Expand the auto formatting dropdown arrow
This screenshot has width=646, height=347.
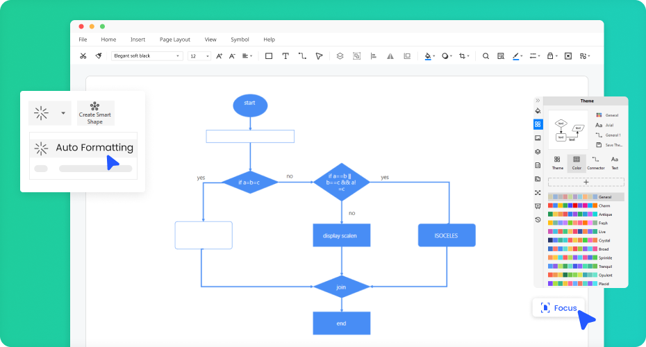(63, 112)
